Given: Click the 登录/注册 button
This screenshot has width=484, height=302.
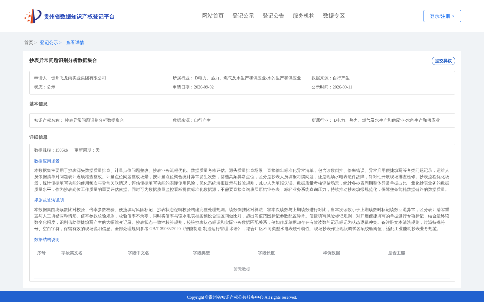Looking at the screenshot, I should click(442, 16).
